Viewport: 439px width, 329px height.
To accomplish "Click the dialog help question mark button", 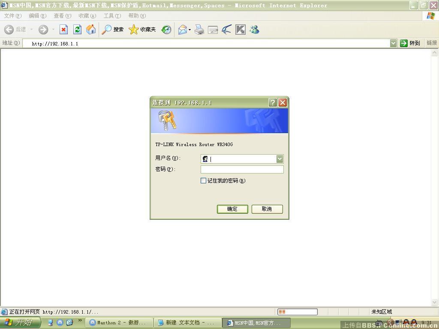I will point(273,102).
